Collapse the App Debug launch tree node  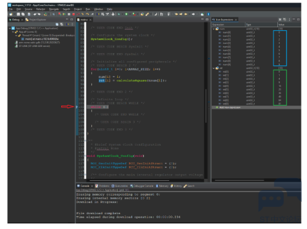point(10,28)
